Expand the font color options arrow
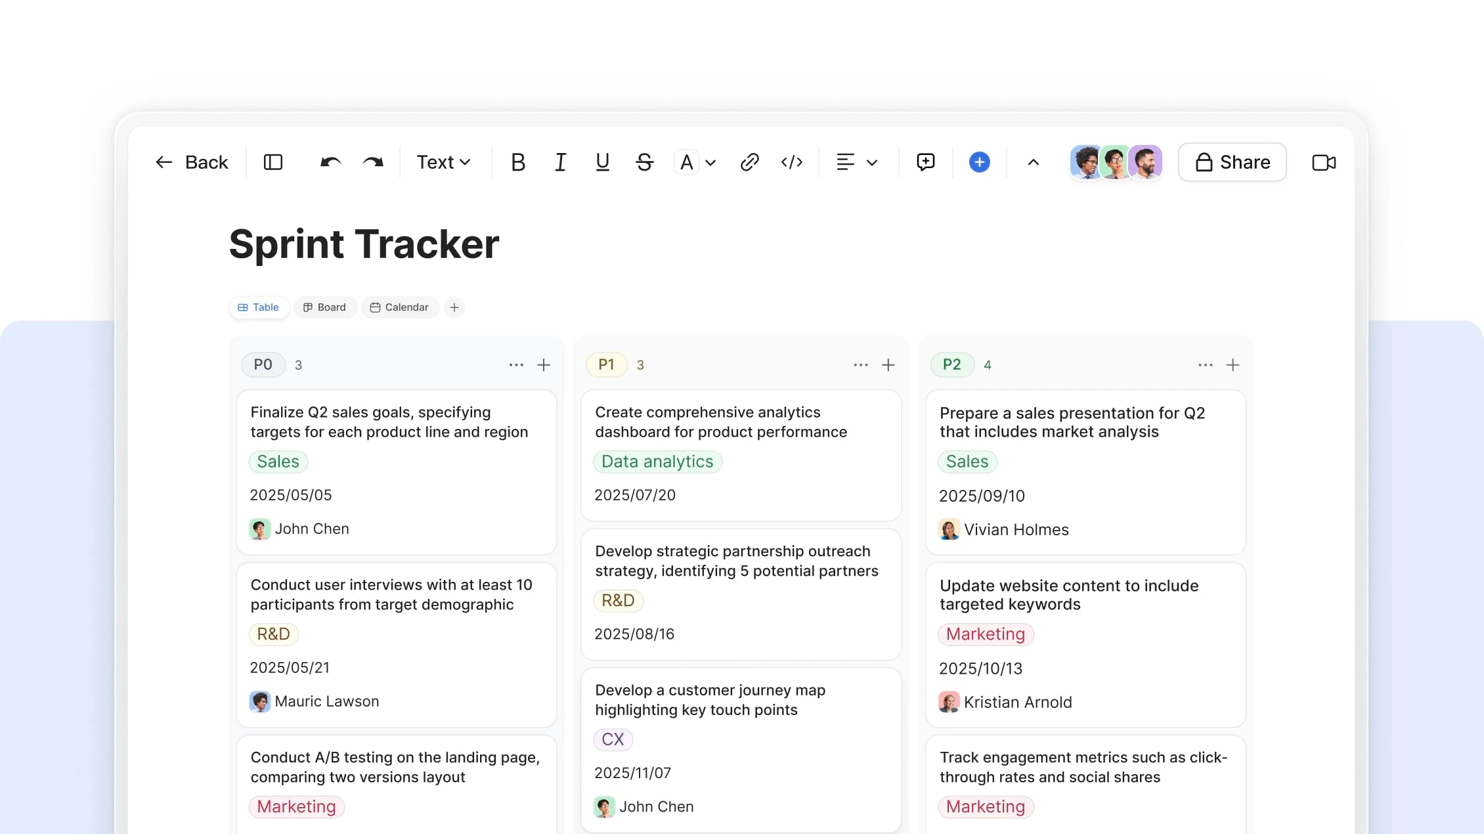This screenshot has width=1484, height=834. (710, 163)
